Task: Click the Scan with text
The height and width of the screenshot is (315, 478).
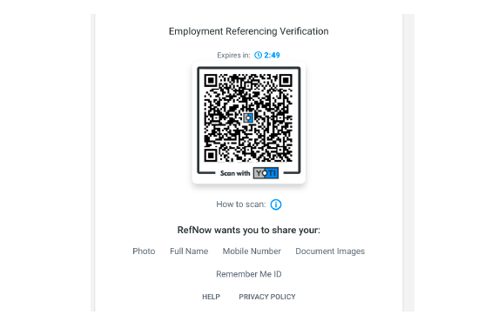Action: coord(235,173)
